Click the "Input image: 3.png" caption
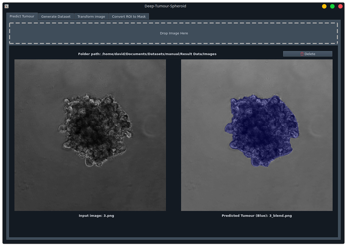The height and width of the screenshot is (246, 347). point(96,216)
